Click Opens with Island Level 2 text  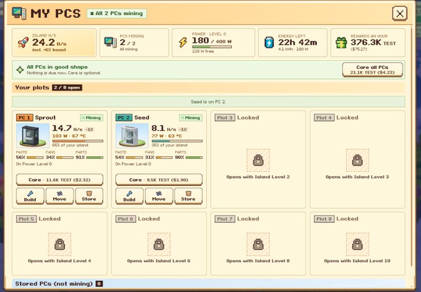[x=258, y=177]
